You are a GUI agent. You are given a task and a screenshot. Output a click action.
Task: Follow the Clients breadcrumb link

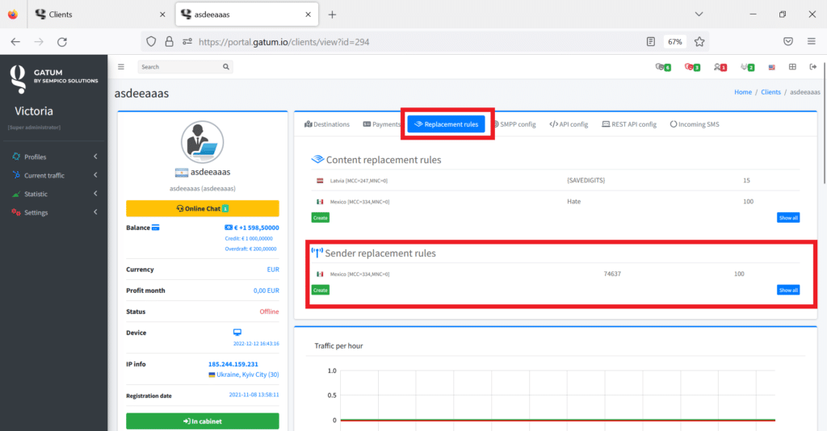click(770, 92)
